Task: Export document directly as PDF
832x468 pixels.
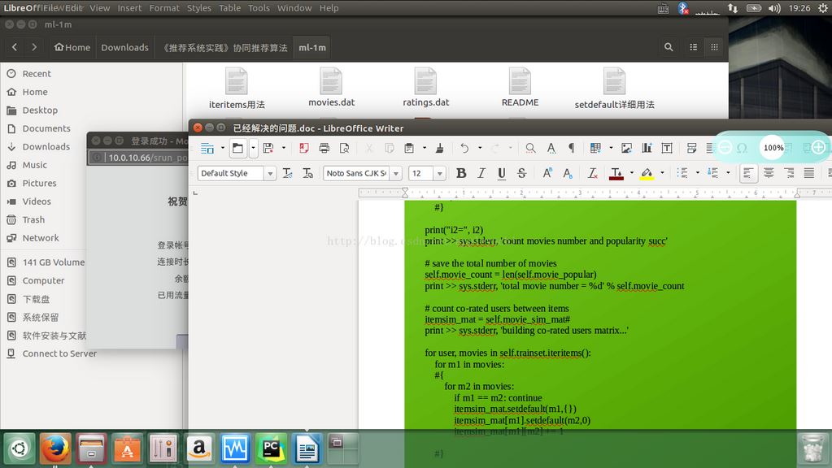Action: pos(304,148)
